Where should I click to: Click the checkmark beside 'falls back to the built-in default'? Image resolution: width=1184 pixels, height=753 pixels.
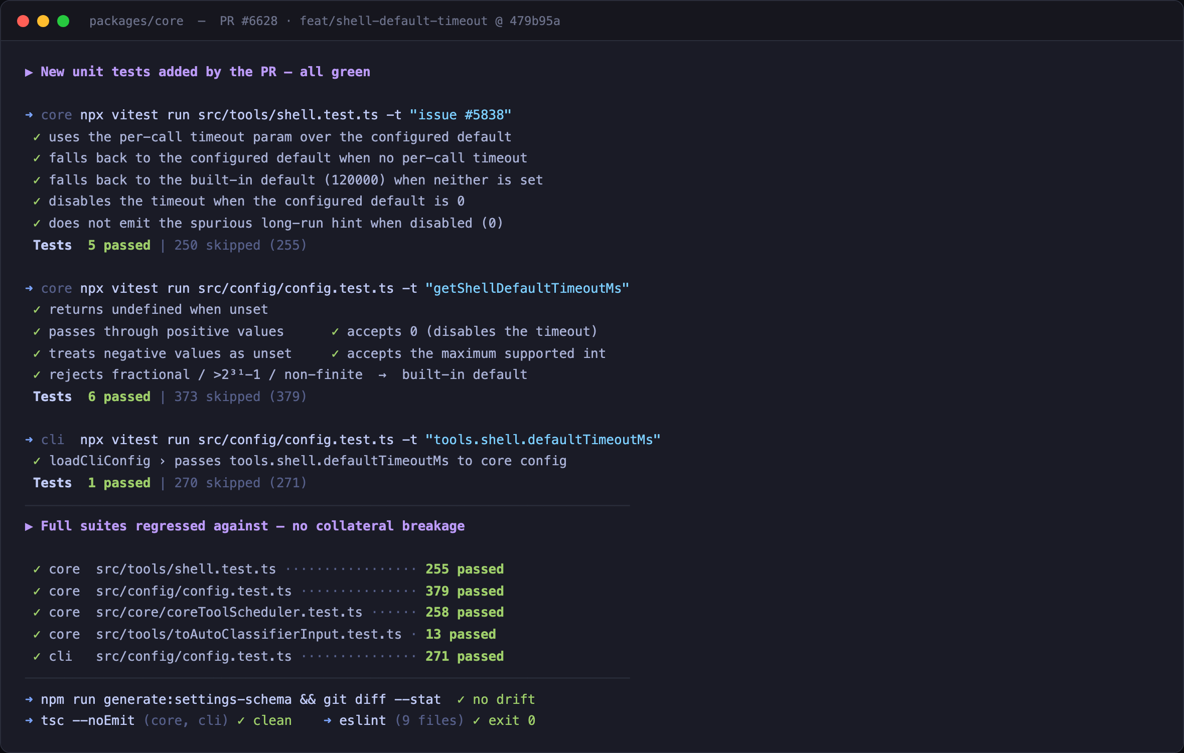click(37, 180)
